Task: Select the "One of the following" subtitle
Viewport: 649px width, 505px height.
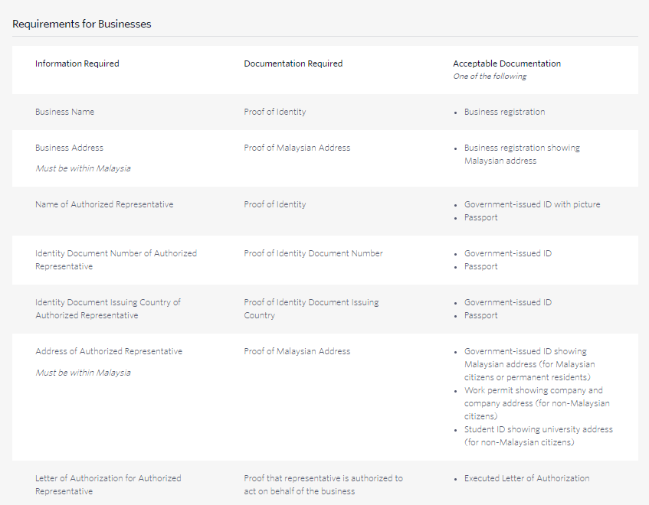Action: point(490,77)
